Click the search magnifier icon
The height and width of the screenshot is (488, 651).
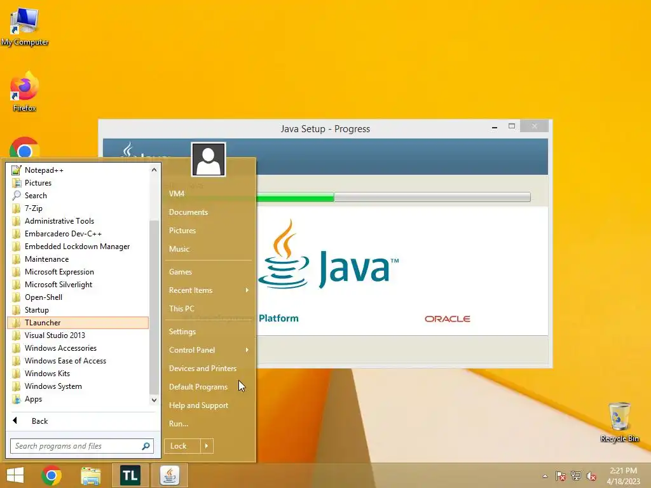pos(146,446)
